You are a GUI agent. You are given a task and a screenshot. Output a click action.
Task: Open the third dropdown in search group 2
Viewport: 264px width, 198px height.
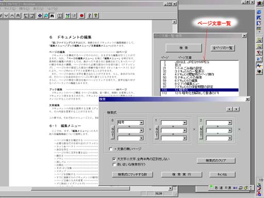coord(230,138)
